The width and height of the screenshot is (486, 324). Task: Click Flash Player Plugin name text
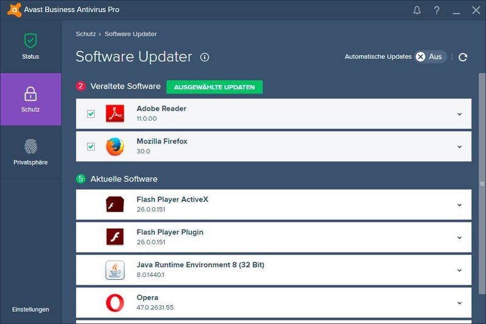tap(170, 232)
